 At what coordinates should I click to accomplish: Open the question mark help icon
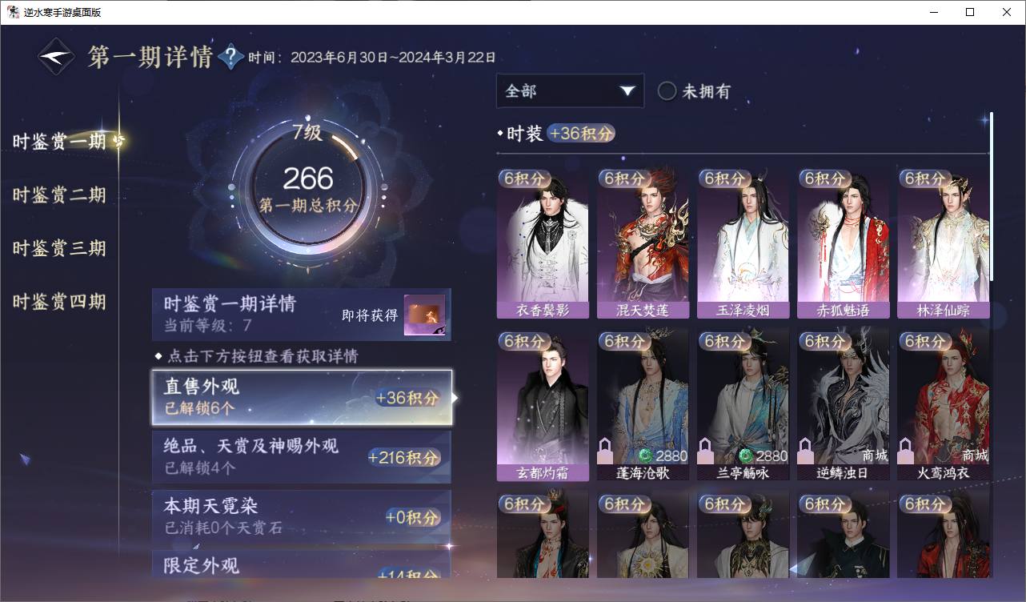(x=230, y=57)
